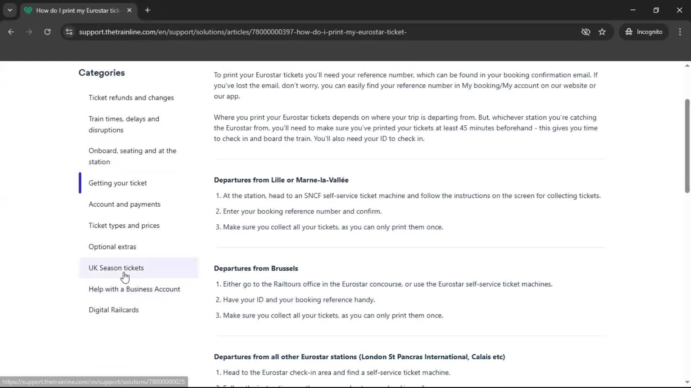Screen dimensions: 691x388
Task: Select Ticket refunds and changes
Action: (131, 97)
